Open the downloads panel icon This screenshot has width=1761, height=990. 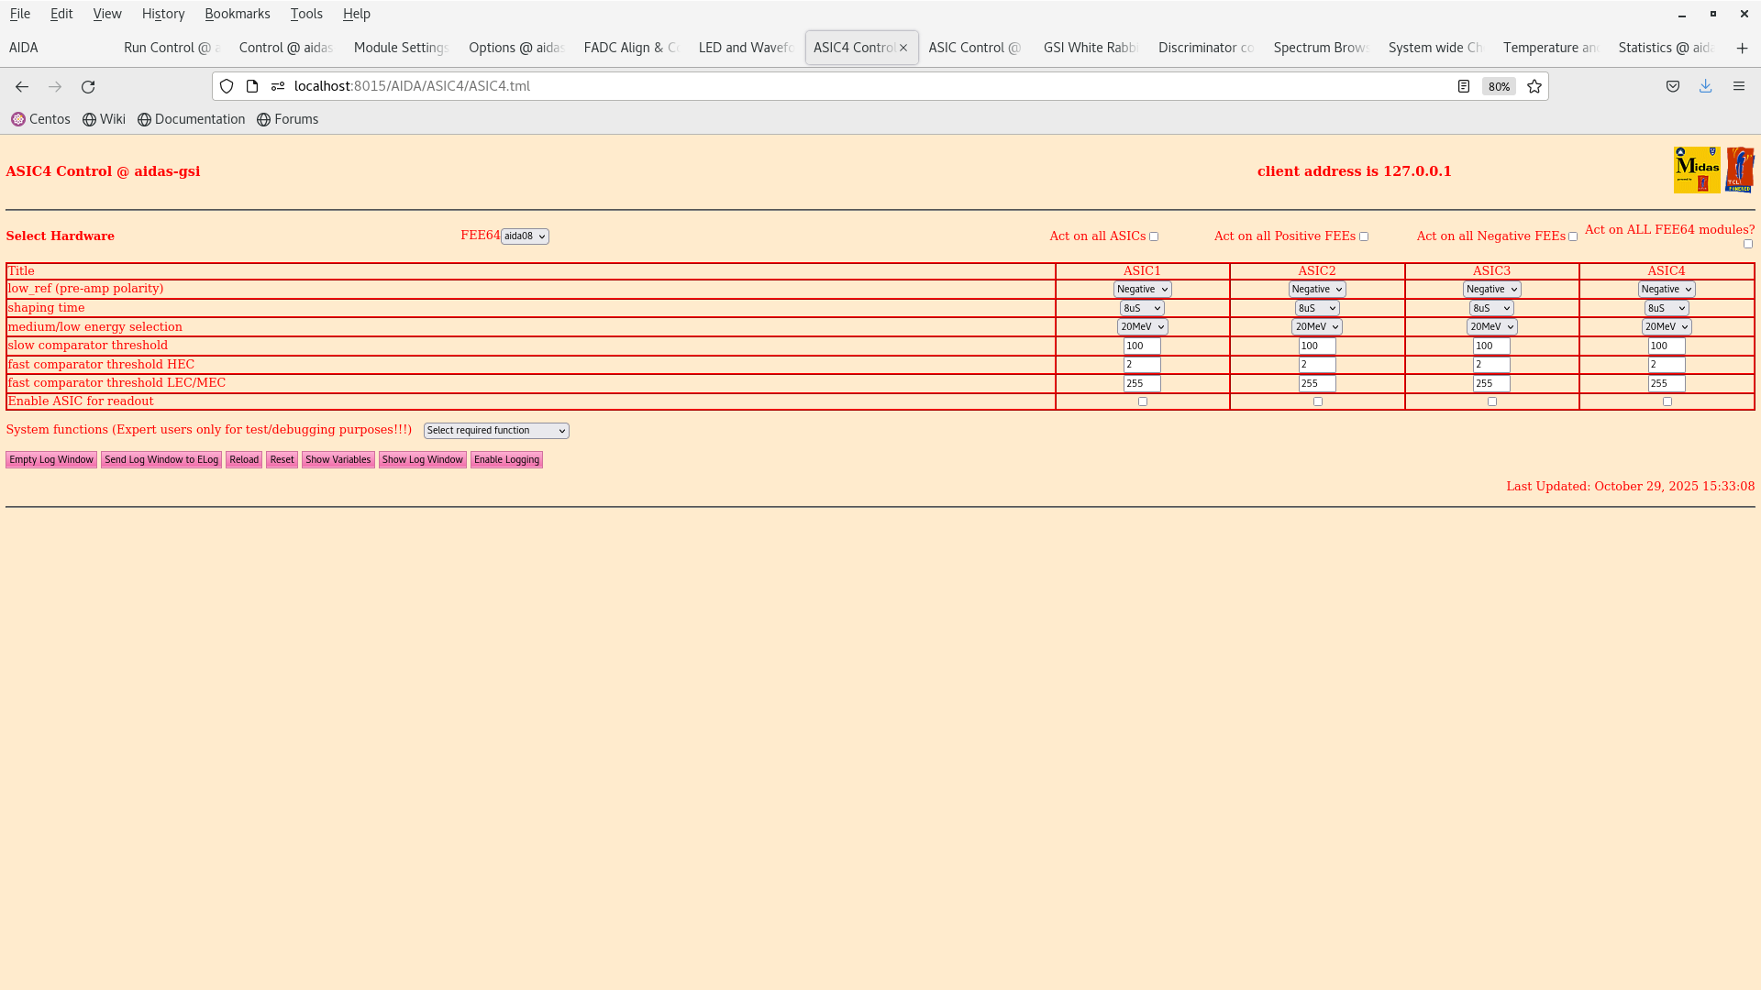[1706, 85]
